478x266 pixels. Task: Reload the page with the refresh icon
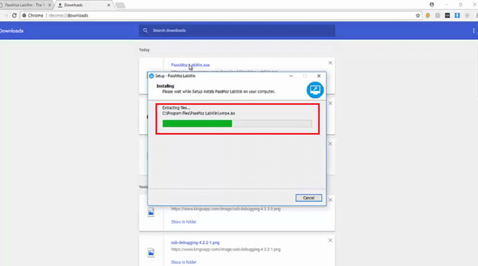point(14,15)
